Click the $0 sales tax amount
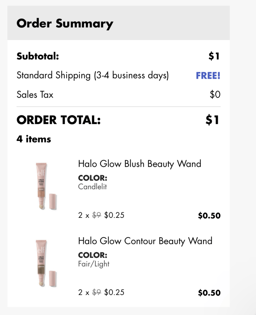The width and height of the screenshot is (256, 315). (x=215, y=94)
